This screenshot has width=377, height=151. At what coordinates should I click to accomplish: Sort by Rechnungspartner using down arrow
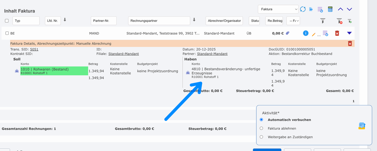[x=194, y=20]
